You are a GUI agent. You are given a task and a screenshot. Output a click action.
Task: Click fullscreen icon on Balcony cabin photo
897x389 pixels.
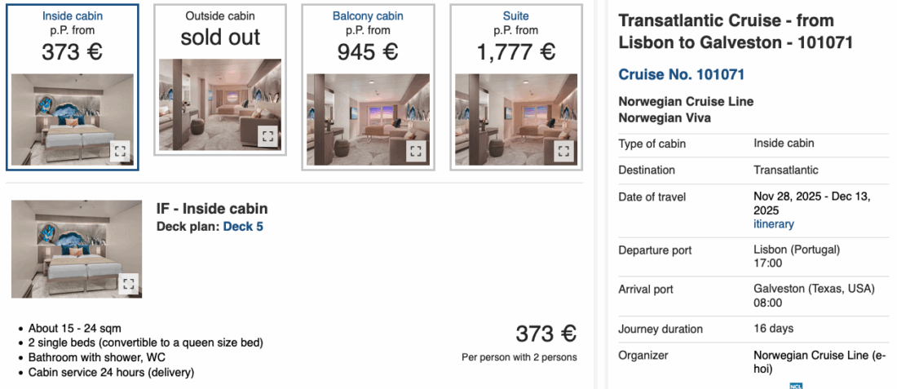pos(416,150)
